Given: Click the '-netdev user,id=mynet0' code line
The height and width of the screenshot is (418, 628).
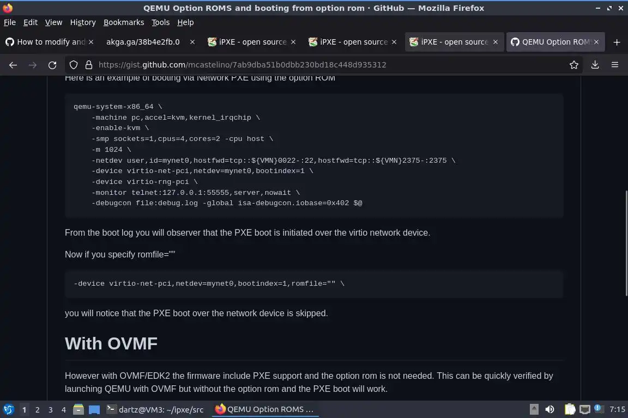Looking at the screenshot, I should coord(274,161).
